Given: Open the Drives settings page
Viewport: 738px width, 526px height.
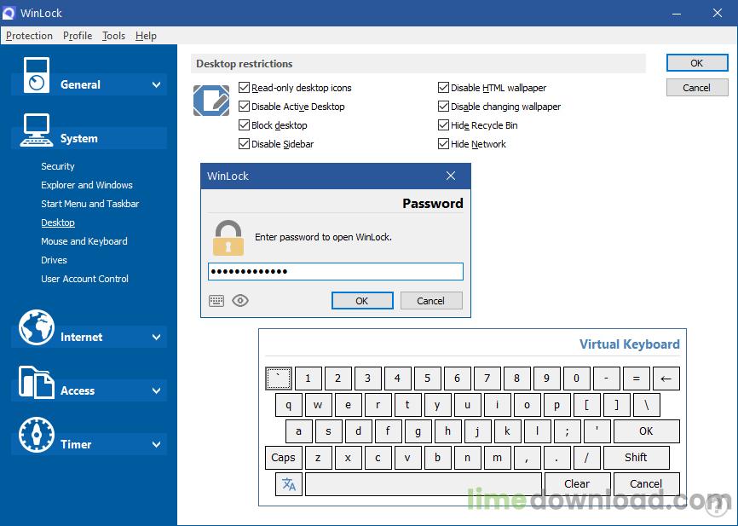Looking at the screenshot, I should [x=54, y=260].
